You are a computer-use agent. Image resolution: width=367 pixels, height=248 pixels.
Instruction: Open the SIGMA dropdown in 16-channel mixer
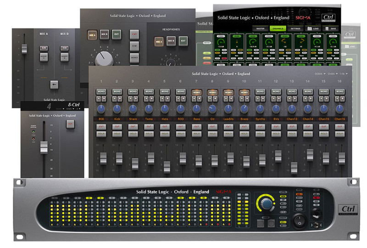[320, 74]
